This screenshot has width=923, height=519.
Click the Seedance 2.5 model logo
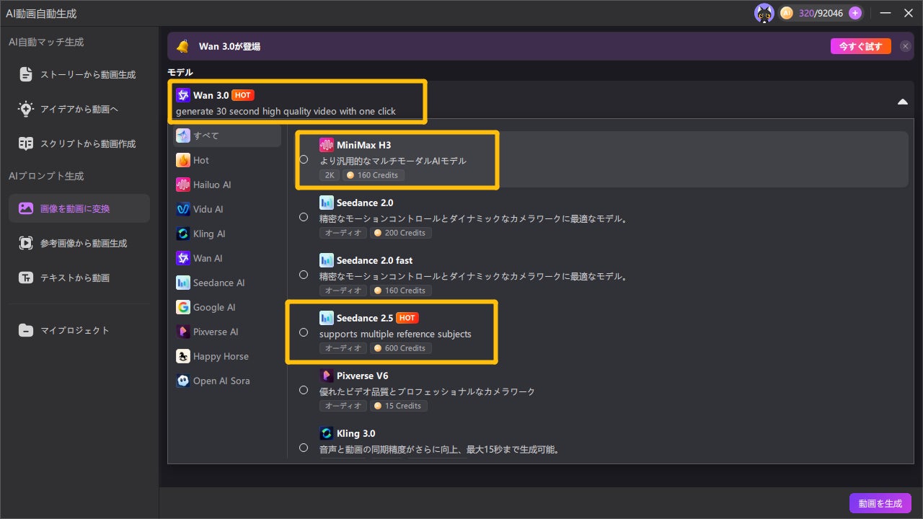(327, 318)
